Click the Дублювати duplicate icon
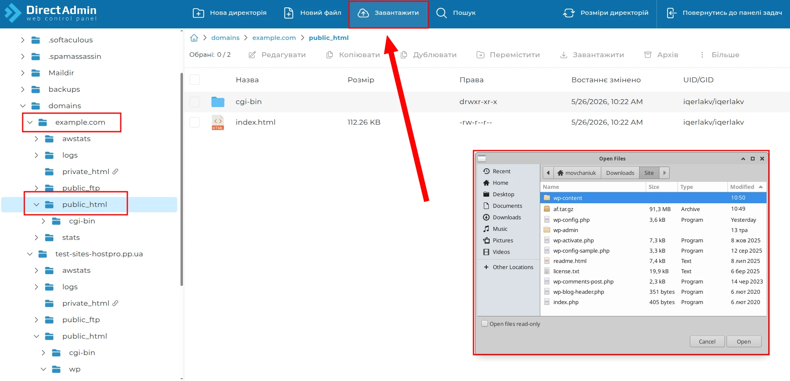Viewport: 790px width, 381px height. coord(404,55)
